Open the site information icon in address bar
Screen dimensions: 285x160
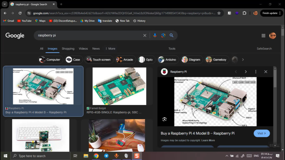(29, 13)
